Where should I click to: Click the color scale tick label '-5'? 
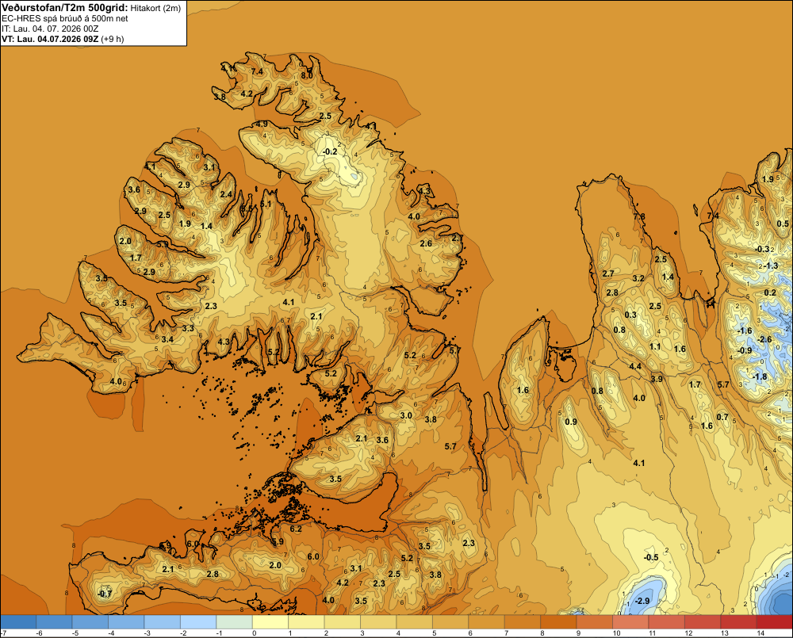(x=75, y=633)
